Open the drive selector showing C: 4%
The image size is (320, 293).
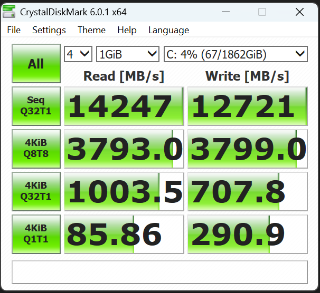235,54
